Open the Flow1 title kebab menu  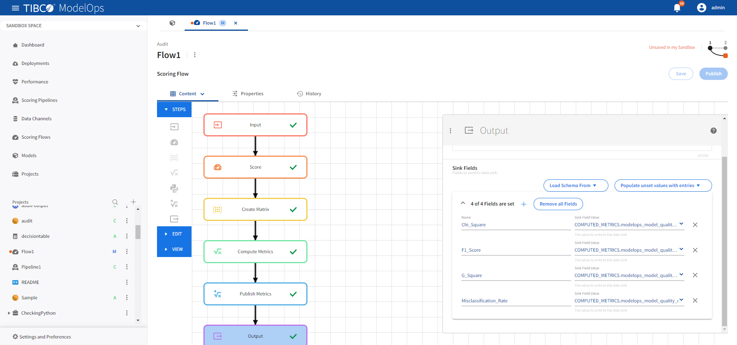(195, 55)
